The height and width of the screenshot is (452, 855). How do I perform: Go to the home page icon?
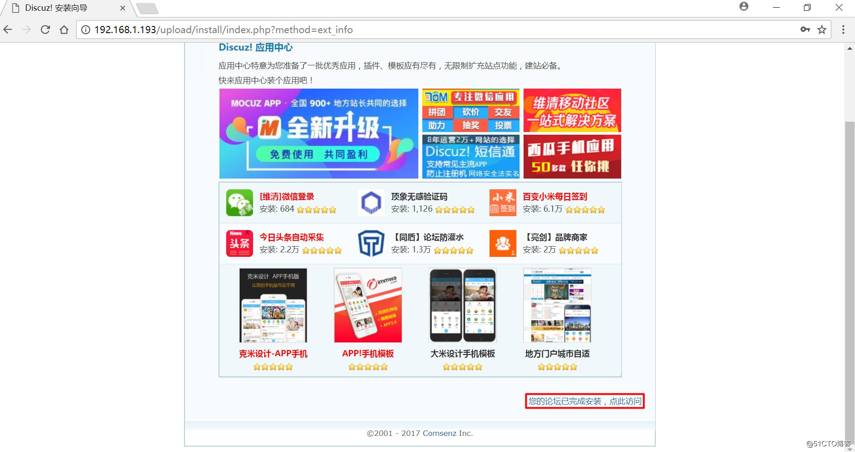point(64,30)
